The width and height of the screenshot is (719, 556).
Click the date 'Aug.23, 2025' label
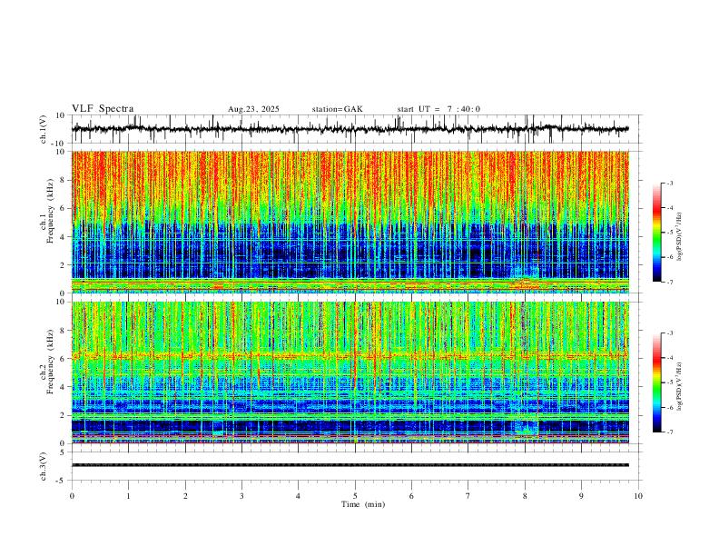tap(253, 109)
